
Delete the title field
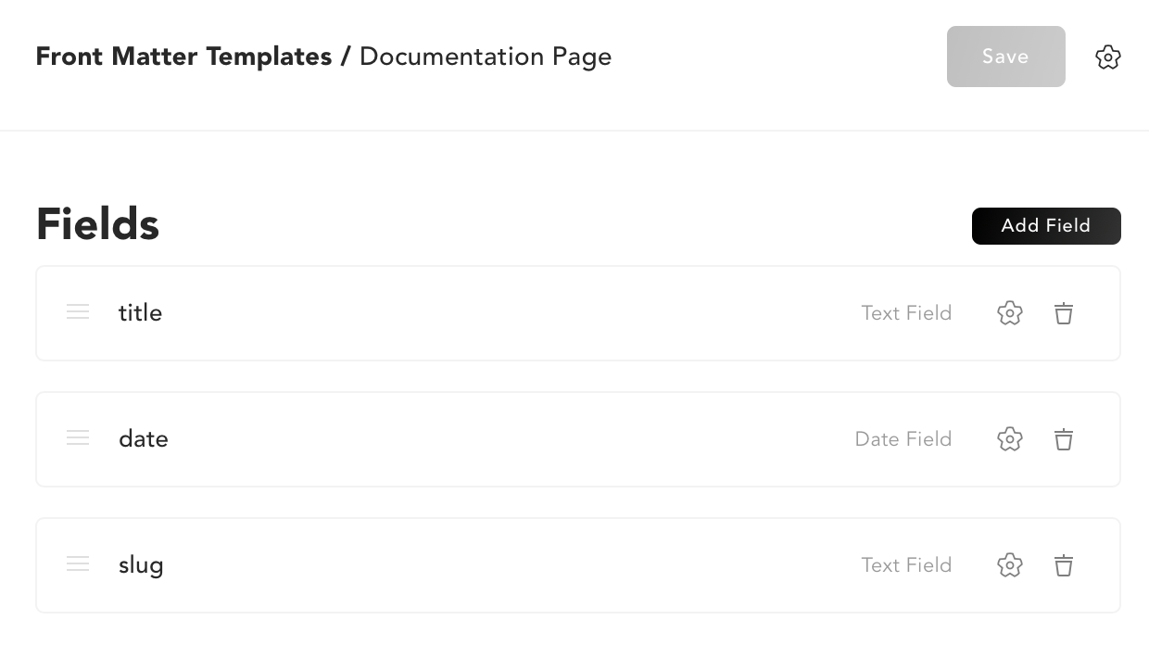[1064, 313]
